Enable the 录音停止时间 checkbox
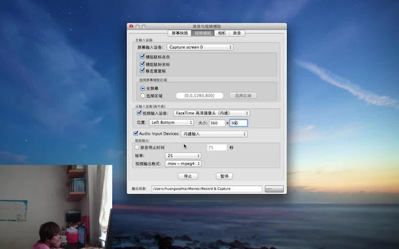The image size is (399, 249). (137, 147)
